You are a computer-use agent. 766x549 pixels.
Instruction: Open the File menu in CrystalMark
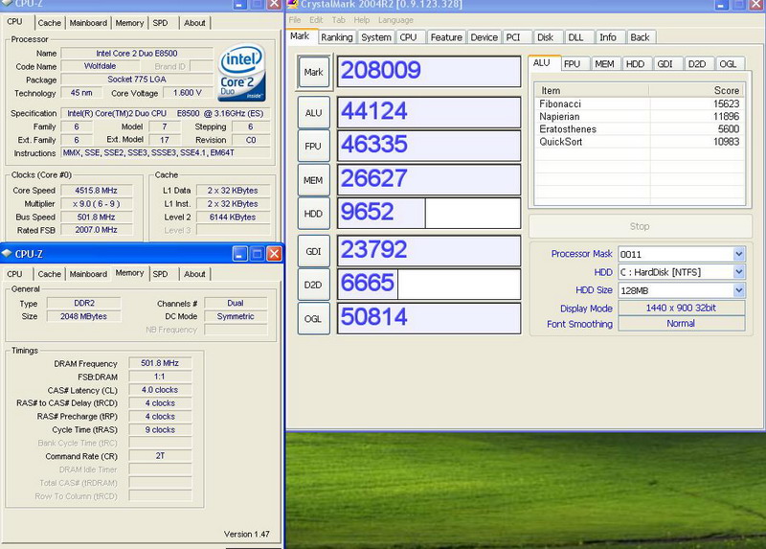tap(294, 20)
